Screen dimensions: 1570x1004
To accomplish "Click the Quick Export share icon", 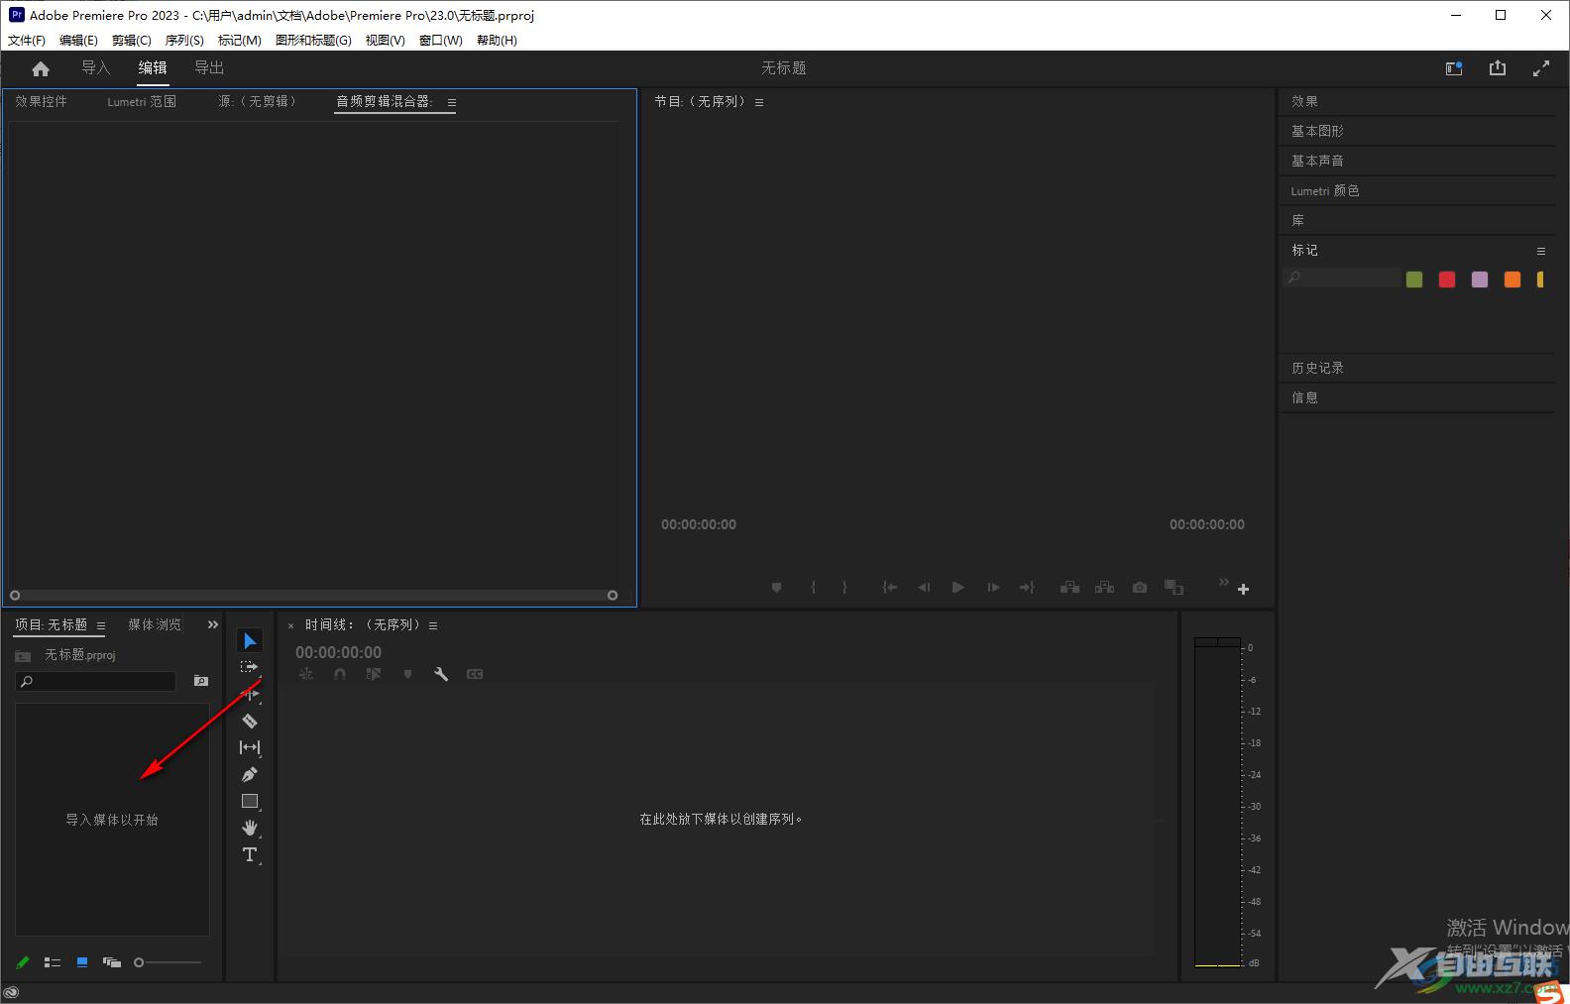I will [x=1498, y=68].
